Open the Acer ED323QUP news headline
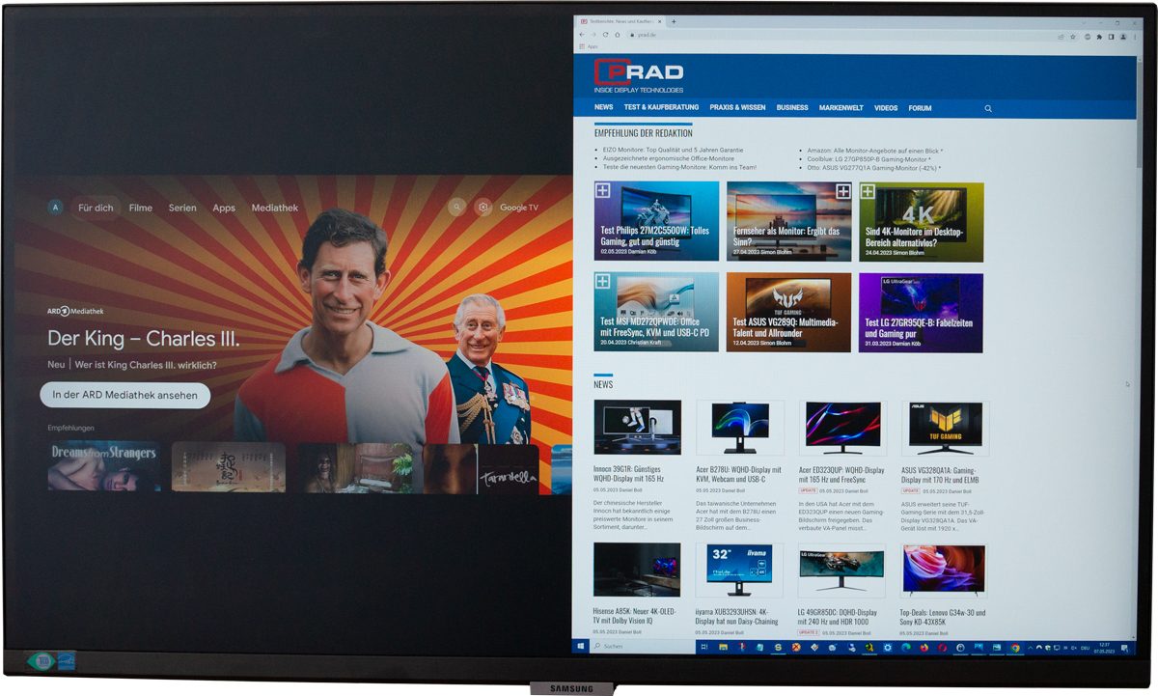 pos(841,475)
